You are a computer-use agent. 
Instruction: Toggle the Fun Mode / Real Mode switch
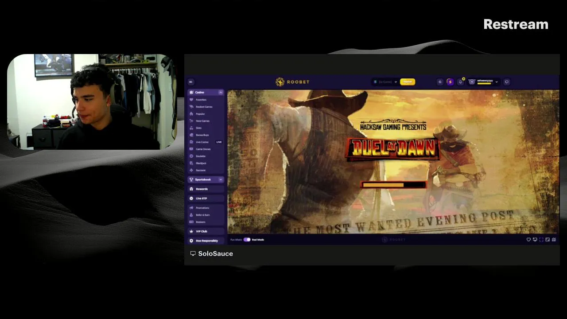pyautogui.click(x=247, y=240)
